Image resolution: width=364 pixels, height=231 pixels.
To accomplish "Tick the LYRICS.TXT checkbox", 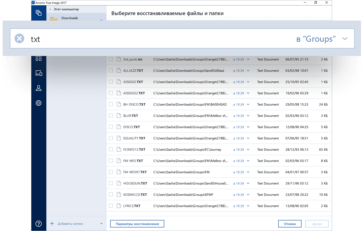I will [111, 206].
